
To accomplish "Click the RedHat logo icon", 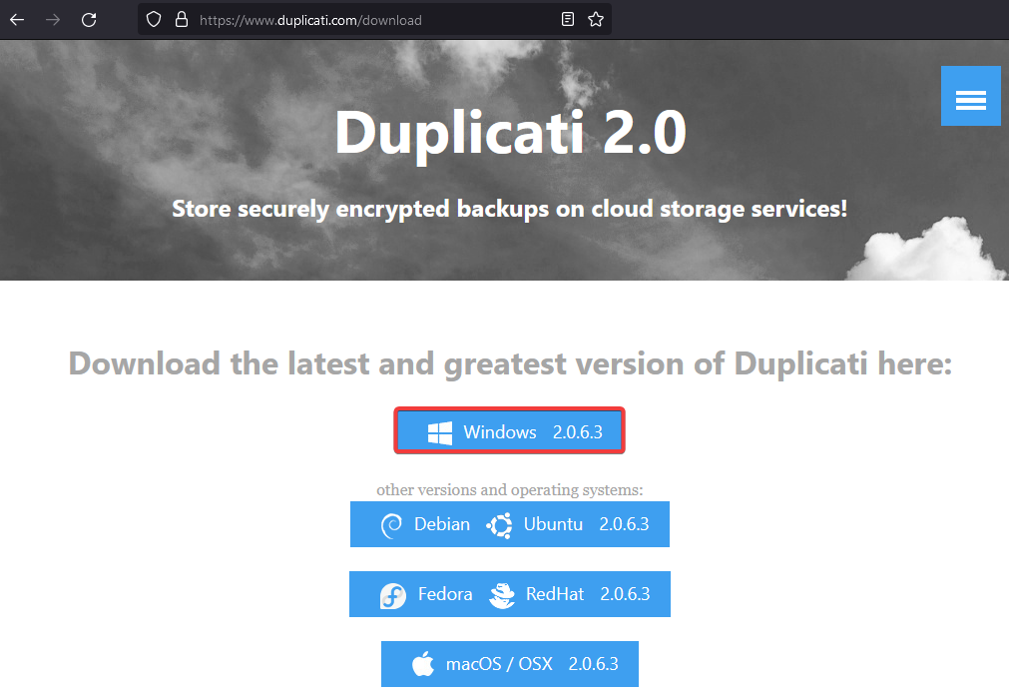I will (x=502, y=595).
